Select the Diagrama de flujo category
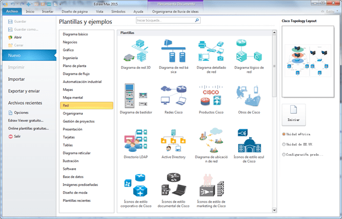342x219 pixels. click(87, 74)
